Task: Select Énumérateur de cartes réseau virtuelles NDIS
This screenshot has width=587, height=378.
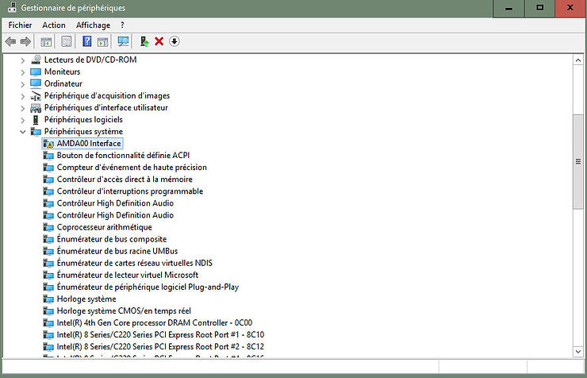Action: point(134,263)
